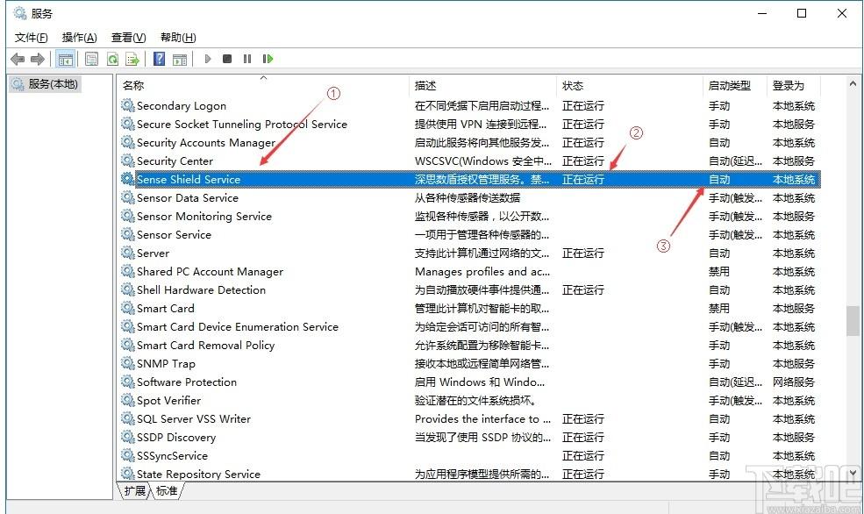Toggle the show/hide action pane icon
The width and height of the screenshot is (864, 514).
(180, 59)
